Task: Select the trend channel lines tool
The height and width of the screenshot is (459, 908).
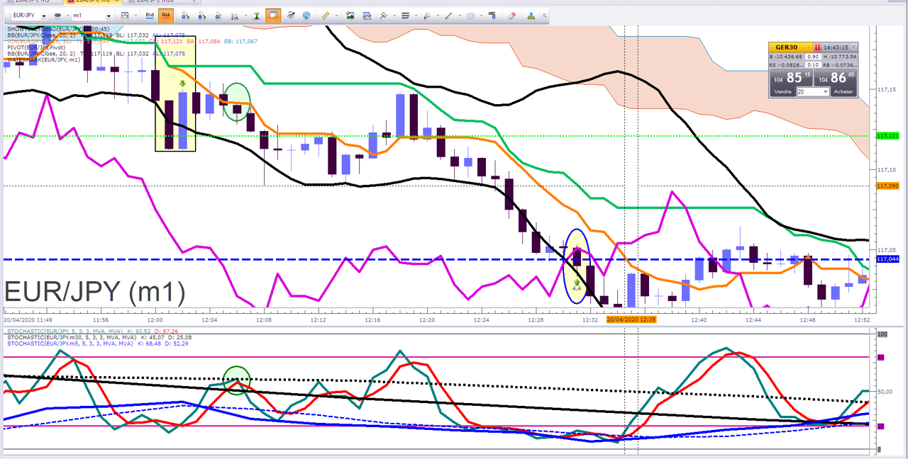Action: click(384, 16)
